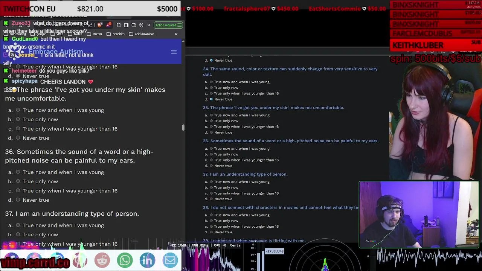Show more toolbar items chevron
Screen dimensions: 482x271
tap(149, 25)
